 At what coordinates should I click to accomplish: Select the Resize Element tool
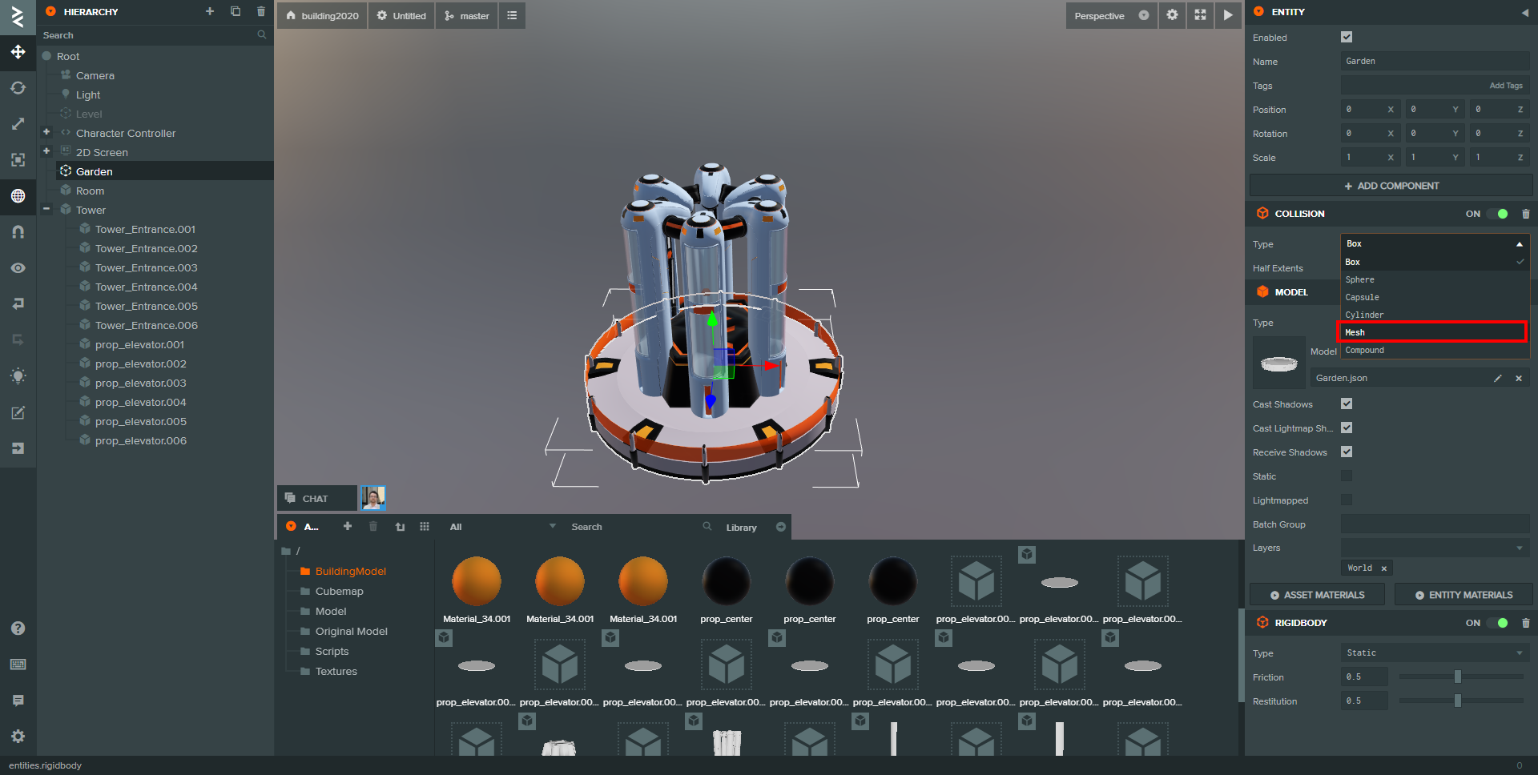point(18,160)
